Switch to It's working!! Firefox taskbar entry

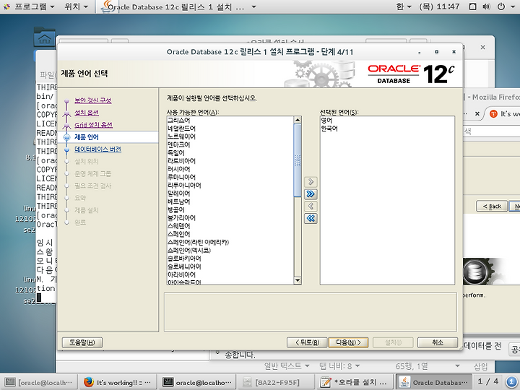[x=118, y=382]
